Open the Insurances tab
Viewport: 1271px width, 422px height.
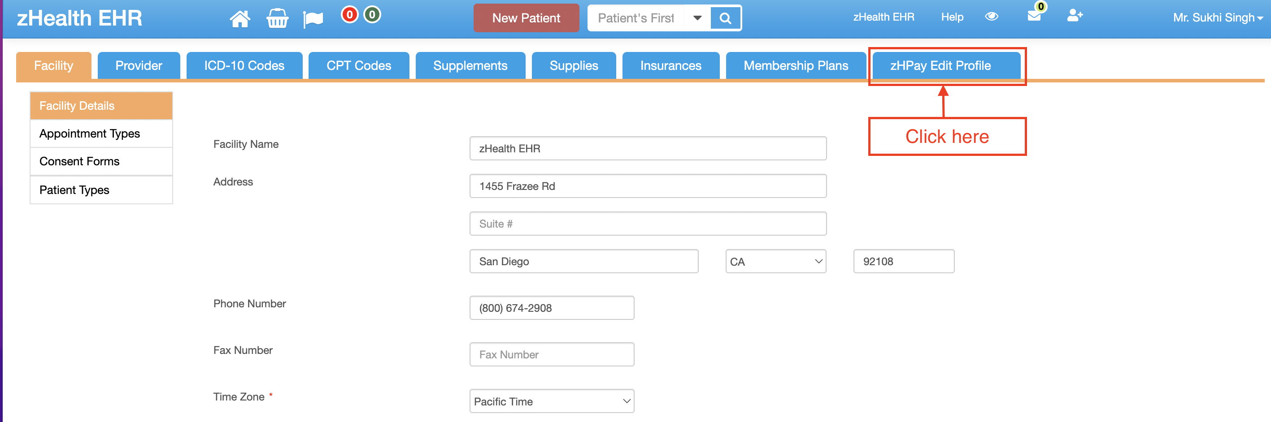(670, 65)
